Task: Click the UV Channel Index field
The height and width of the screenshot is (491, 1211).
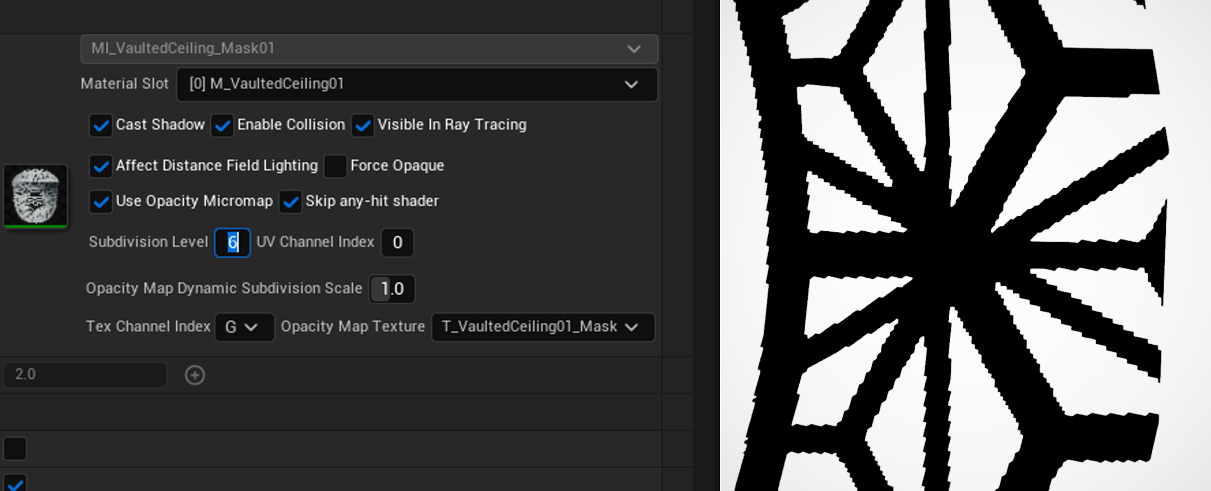Action: point(397,242)
